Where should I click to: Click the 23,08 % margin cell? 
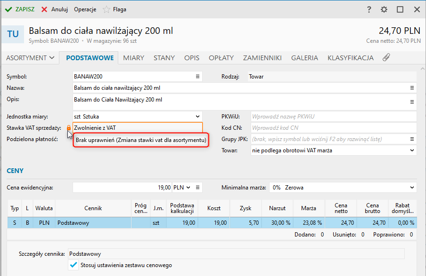click(x=309, y=222)
